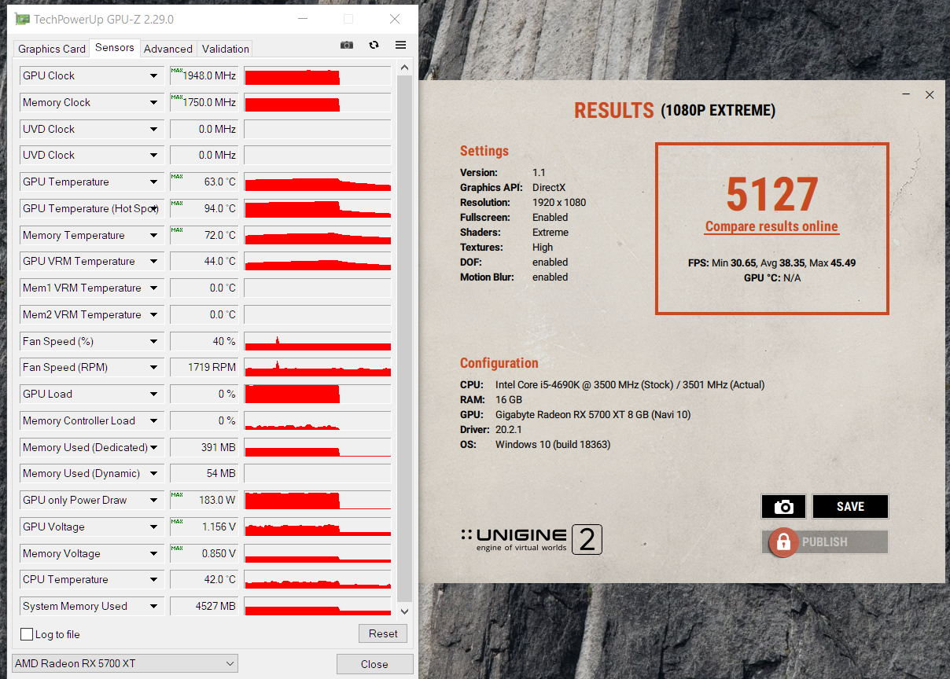Open the Fan Speed (RPM) dropdown
This screenshot has height=679, width=950.
[153, 368]
